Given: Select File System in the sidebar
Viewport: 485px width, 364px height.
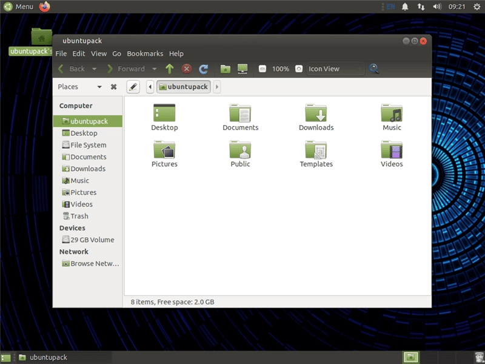Looking at the screenshot, I should pos(88,145).
